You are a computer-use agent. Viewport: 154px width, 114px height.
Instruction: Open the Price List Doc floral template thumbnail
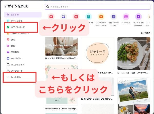(61, 84)
